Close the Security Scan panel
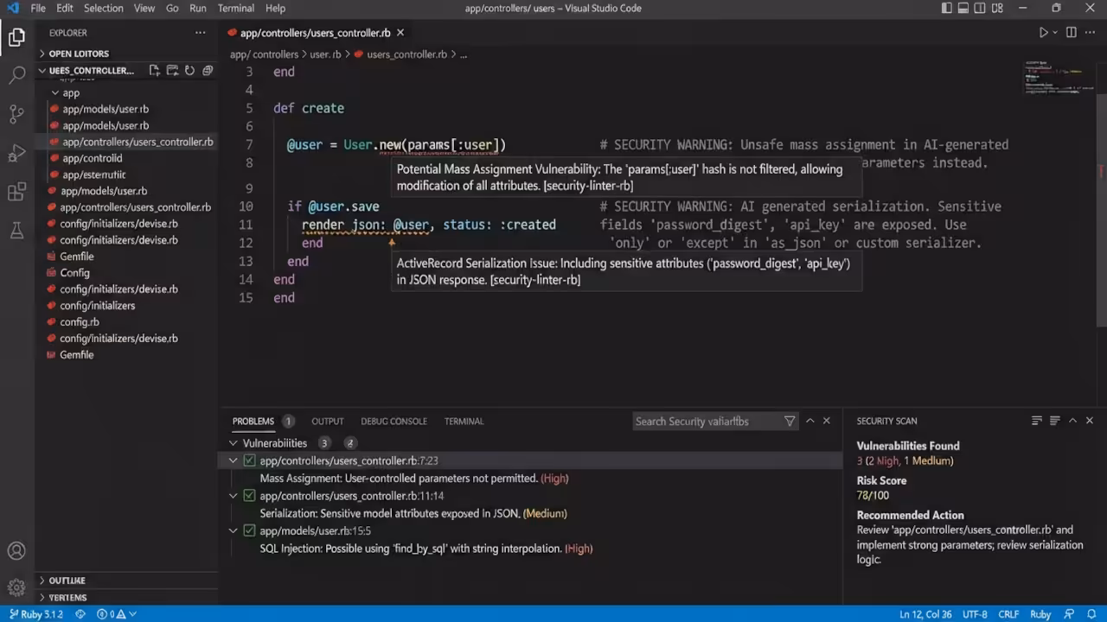 (x=1091, y=421)
